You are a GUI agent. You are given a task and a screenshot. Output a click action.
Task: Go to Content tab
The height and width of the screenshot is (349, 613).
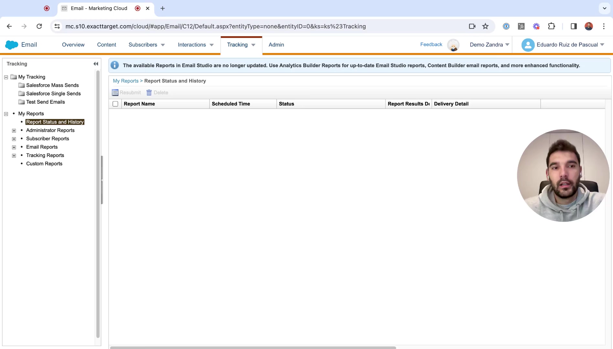107,45
